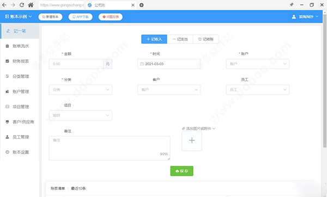
Task: Click the browser home icon
Action: click(31, 5)
